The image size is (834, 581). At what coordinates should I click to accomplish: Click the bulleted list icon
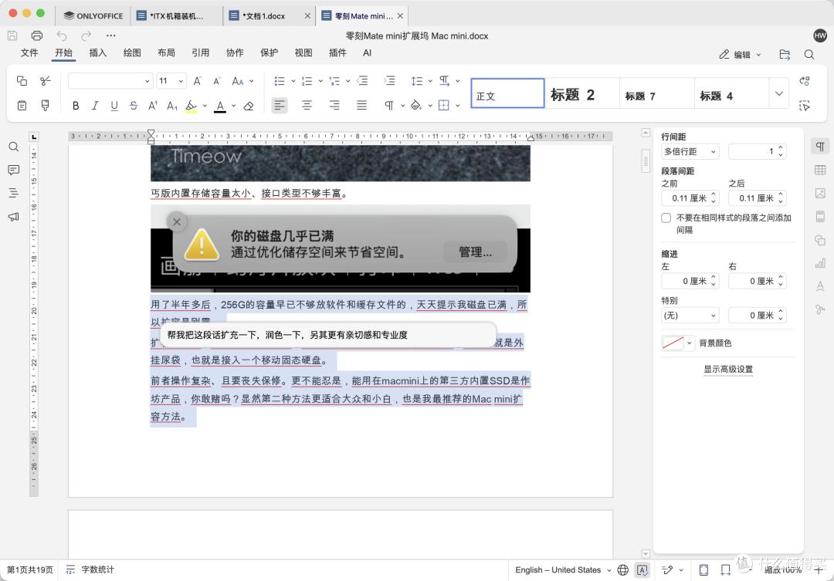point(280,81)
